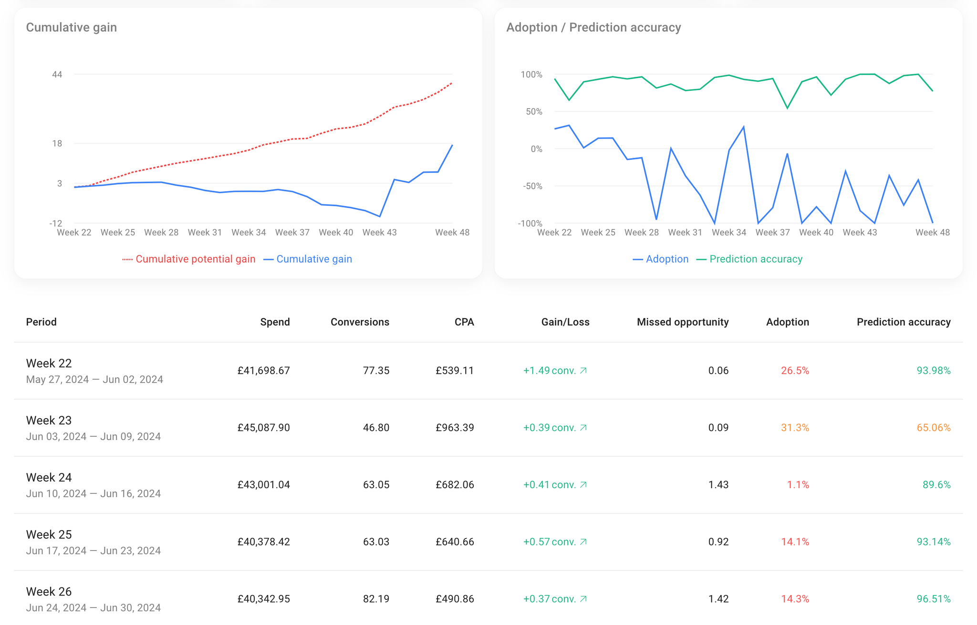The height and width of the screenshot is (625, 977).
Task: Click the CPA value £682.06
Action: tap(455, 485)
